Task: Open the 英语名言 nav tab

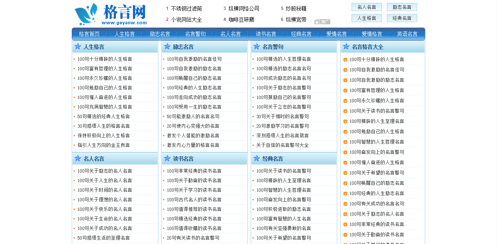Action: point(407,34)
